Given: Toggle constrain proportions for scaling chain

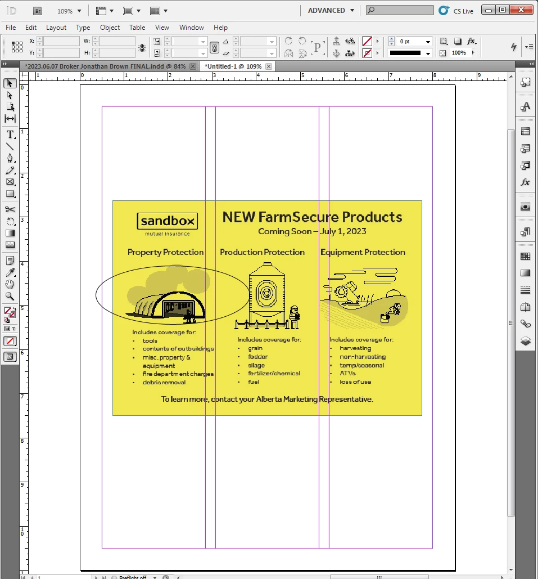Looking at the screenshot, I should (x=214, y=48).
